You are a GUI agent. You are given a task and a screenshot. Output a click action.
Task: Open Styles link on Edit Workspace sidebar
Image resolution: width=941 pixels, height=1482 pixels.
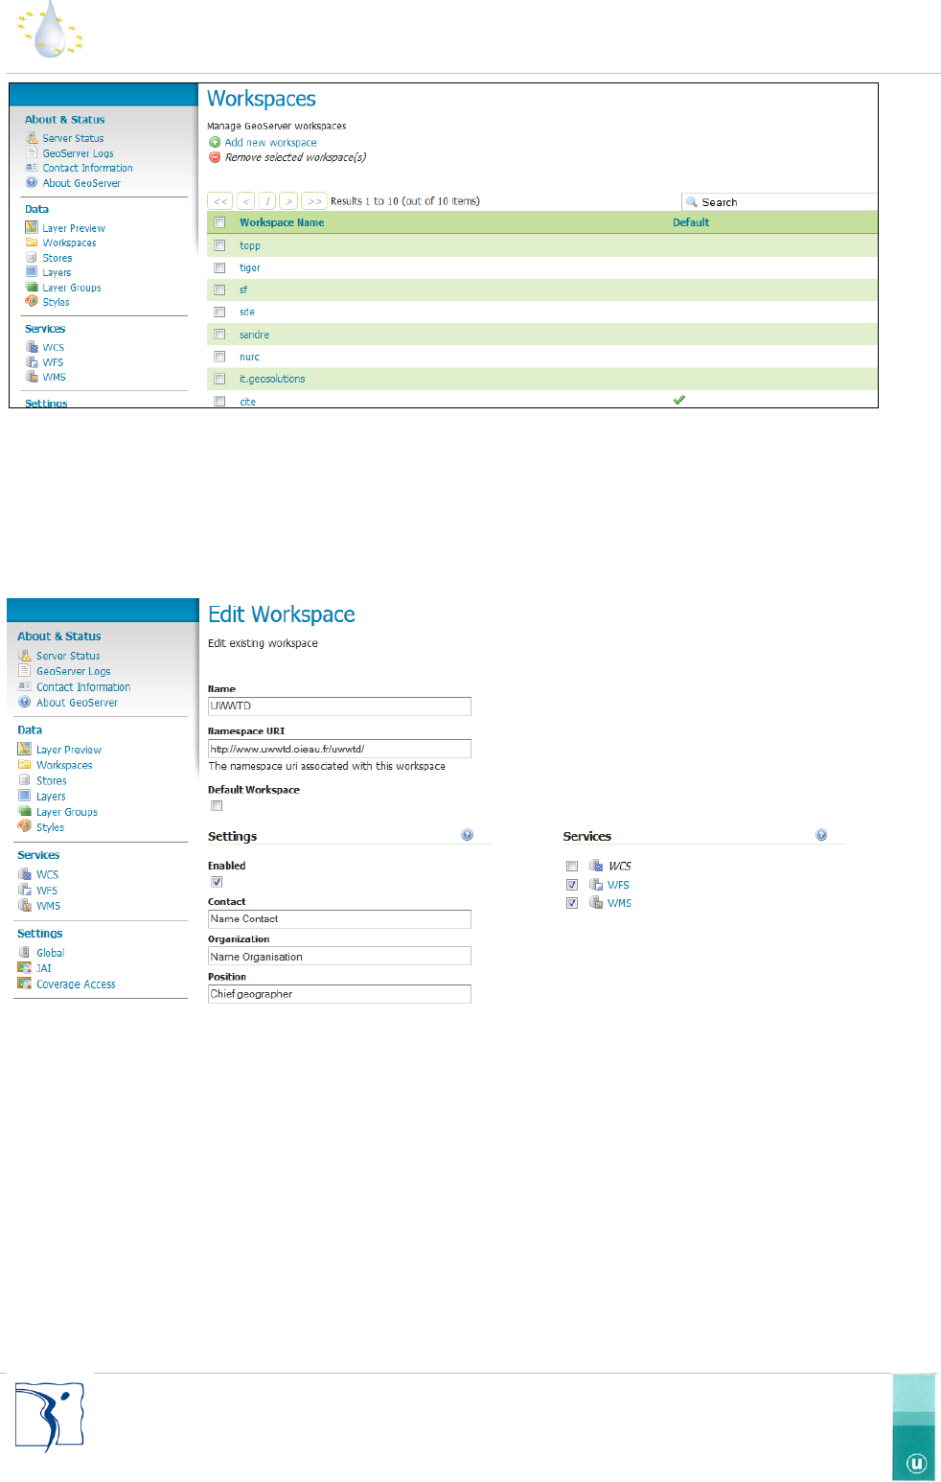tap(51, 827)
